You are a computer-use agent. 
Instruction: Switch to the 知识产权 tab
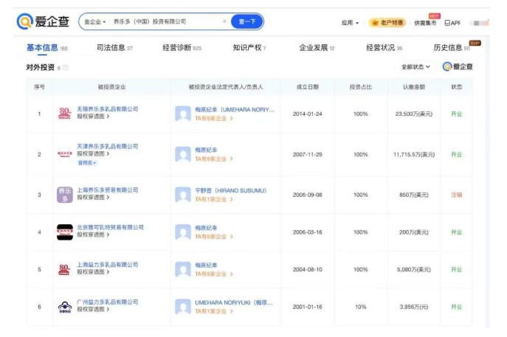click(249, 48)
